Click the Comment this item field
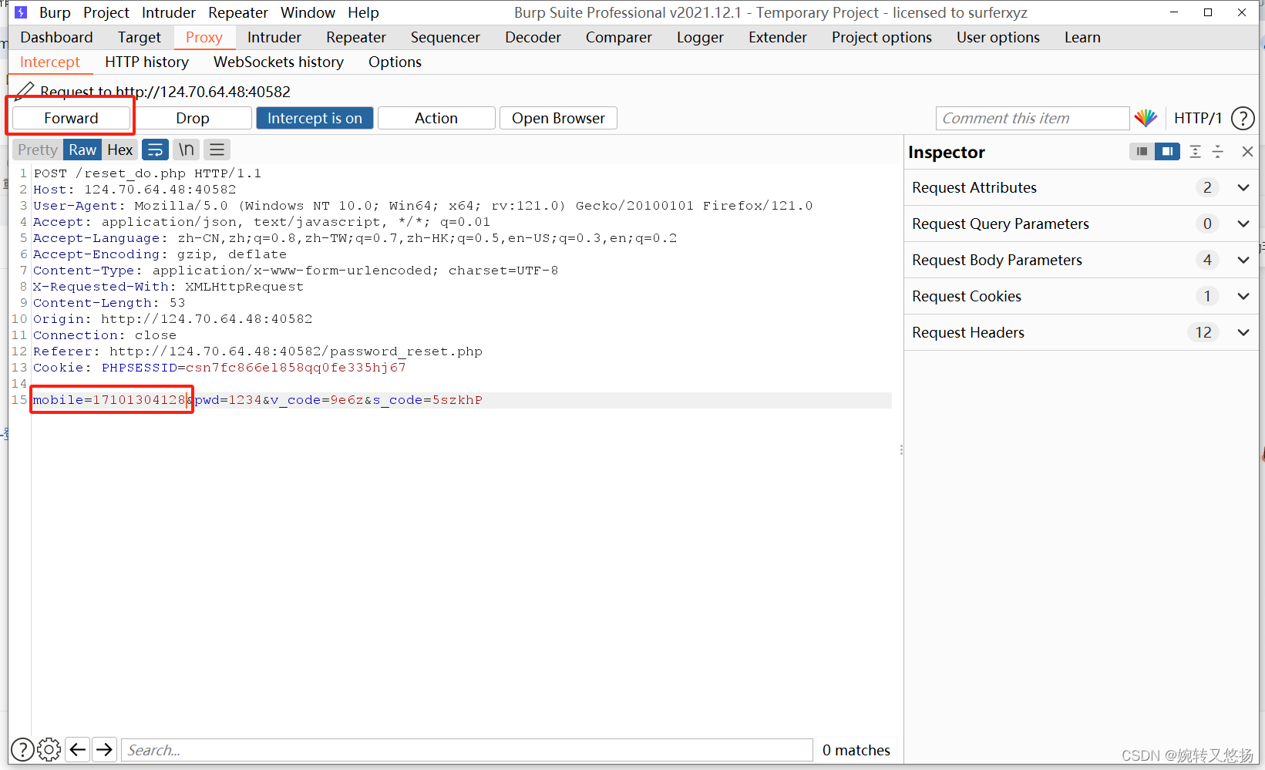The width and height of the screenshot is (1265, 770). 1033,118
